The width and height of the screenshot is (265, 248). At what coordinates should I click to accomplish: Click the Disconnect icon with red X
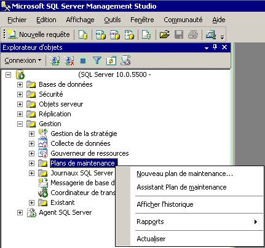pos(69,61)
